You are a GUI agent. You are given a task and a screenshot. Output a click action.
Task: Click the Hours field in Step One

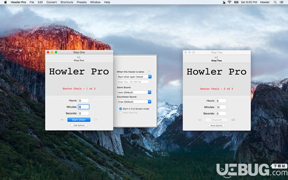point(84,100)
